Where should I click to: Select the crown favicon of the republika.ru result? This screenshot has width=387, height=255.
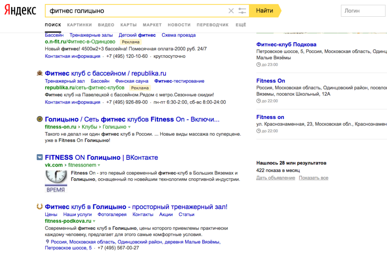coord(39,73)
